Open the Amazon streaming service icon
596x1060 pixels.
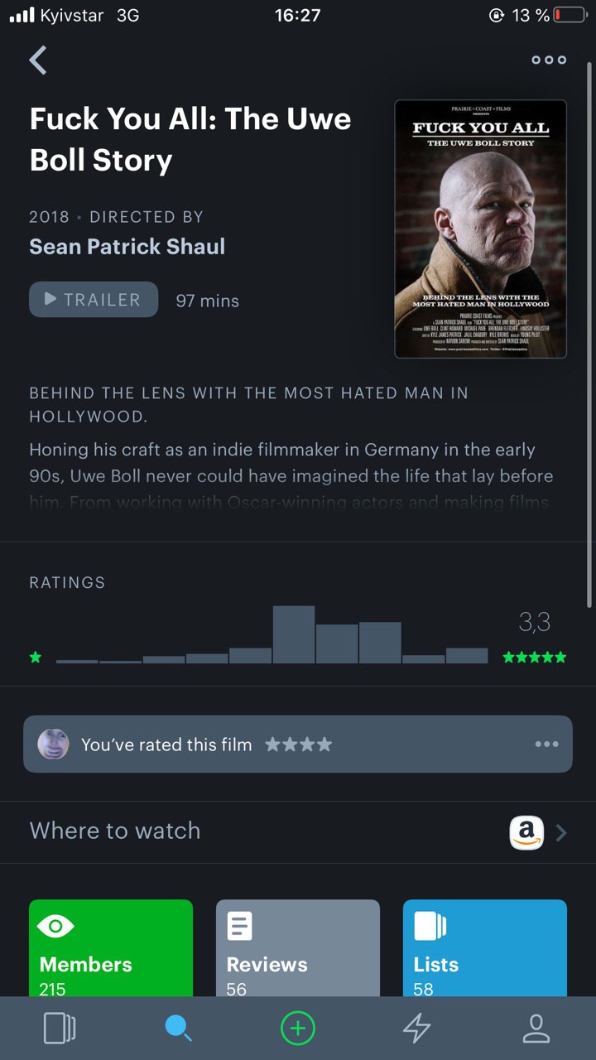[526, 832]
